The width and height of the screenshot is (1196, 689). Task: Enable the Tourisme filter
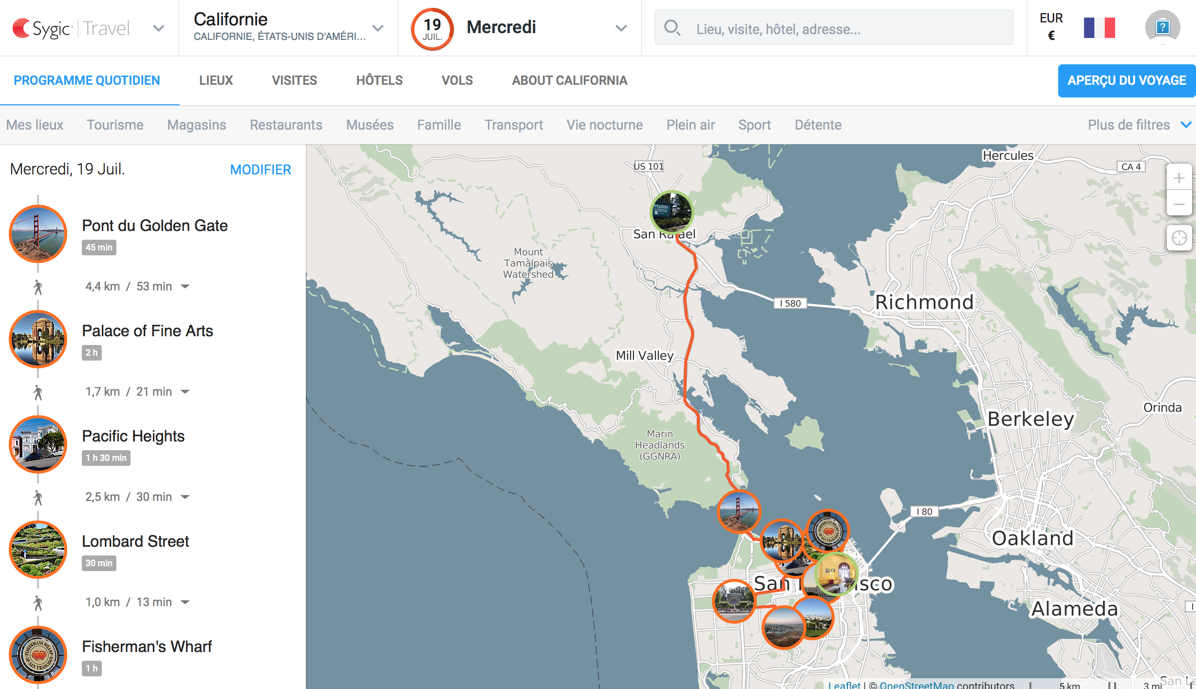[115, 125]
